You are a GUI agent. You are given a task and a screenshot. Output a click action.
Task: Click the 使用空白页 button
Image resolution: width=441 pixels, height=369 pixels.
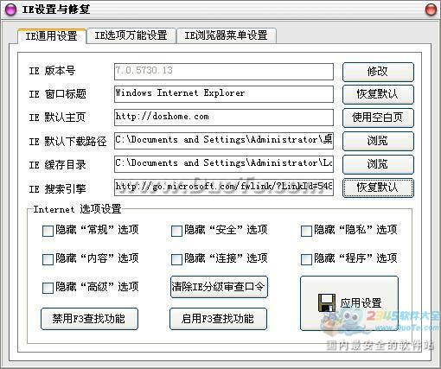click(x=378, y=118)
